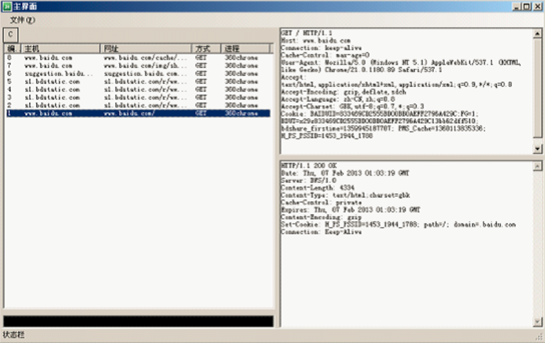Sort by 网址 column header
This screenshot has height=343, width=545.
coord(146,48)
